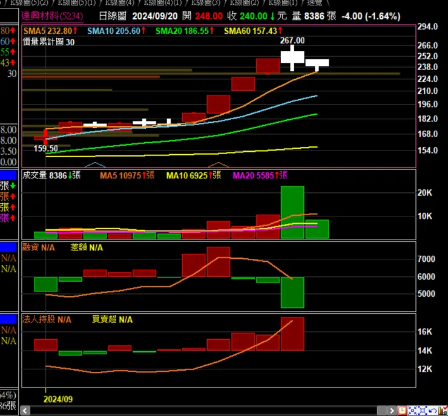Click the scrollbar left arrow button
This screenshot has height=416, width=448.
coord(25,411)
